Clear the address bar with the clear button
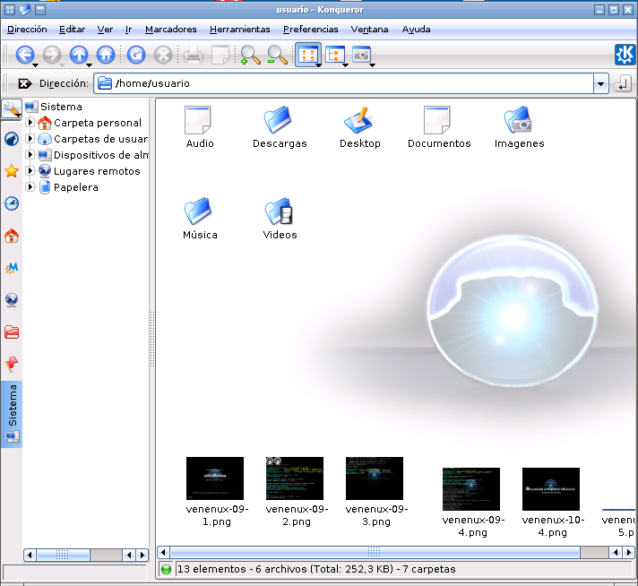The height and width of the screenshot is (586, 638). click(x=24, y=83)
